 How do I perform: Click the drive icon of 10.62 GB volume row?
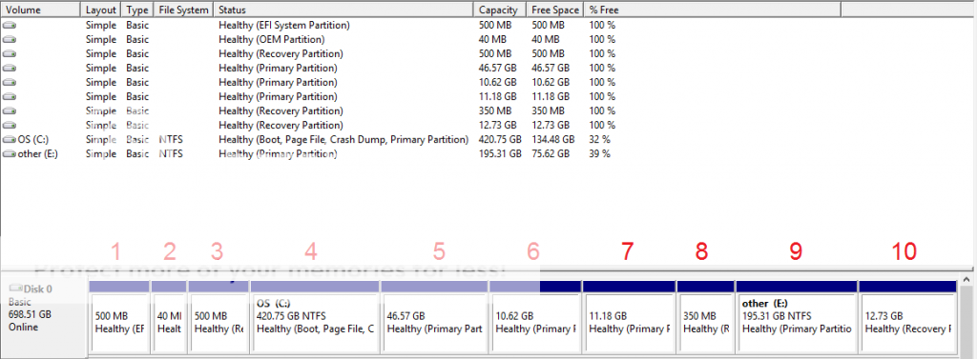click(x=10, y=83)
